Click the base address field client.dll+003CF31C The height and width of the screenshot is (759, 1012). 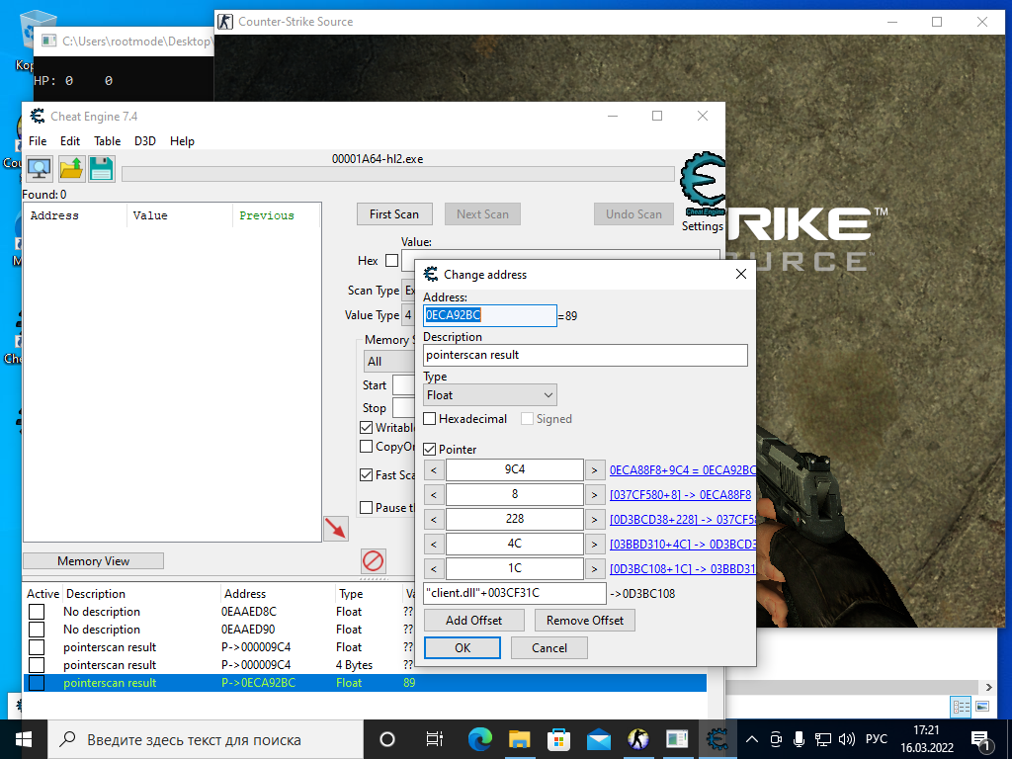(x=514, y=593)
